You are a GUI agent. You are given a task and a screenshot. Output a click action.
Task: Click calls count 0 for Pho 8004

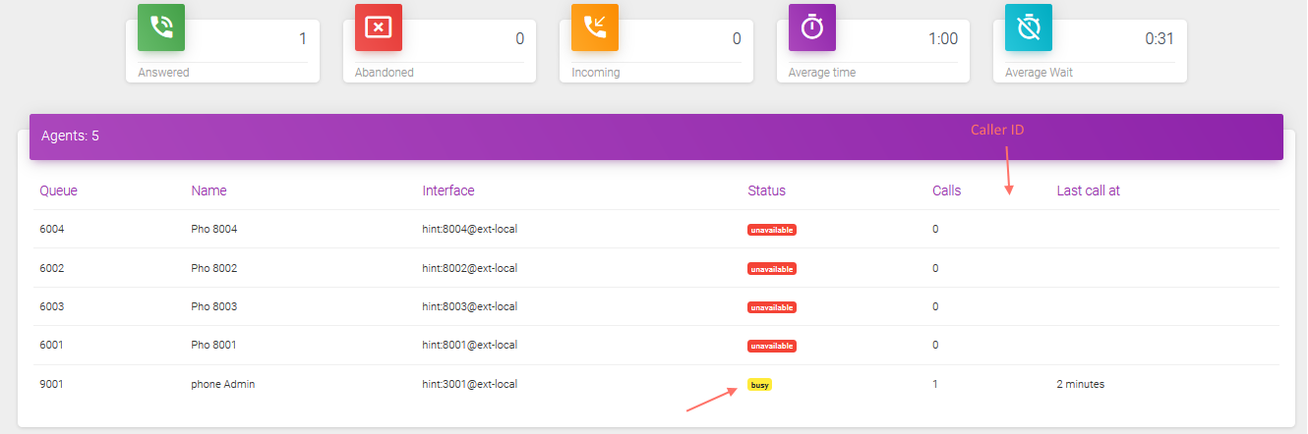935,229
